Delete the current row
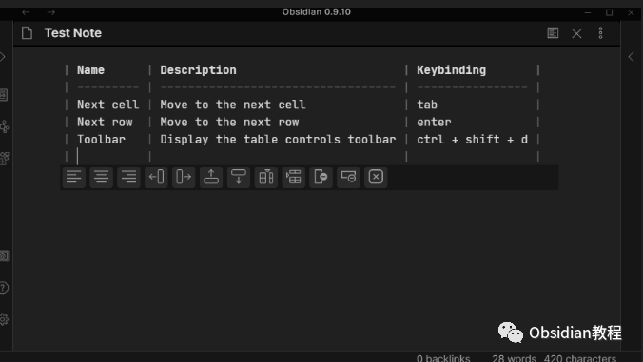Image resolution: width=643 pixels, height=362 pixels. [348, 177]
